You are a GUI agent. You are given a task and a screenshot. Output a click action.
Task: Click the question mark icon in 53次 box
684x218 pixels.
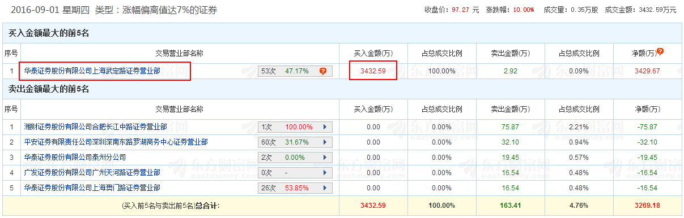323,71
